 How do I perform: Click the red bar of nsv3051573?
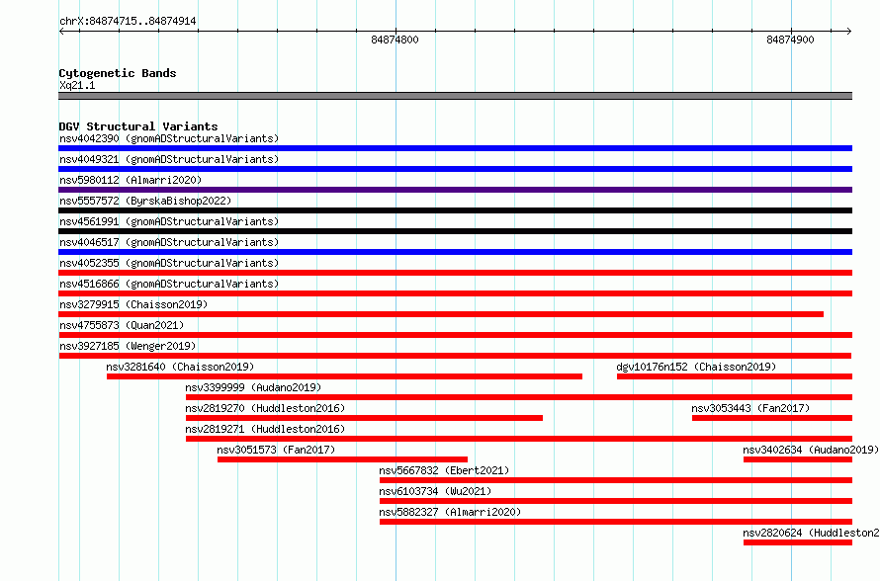coord(342,459)
